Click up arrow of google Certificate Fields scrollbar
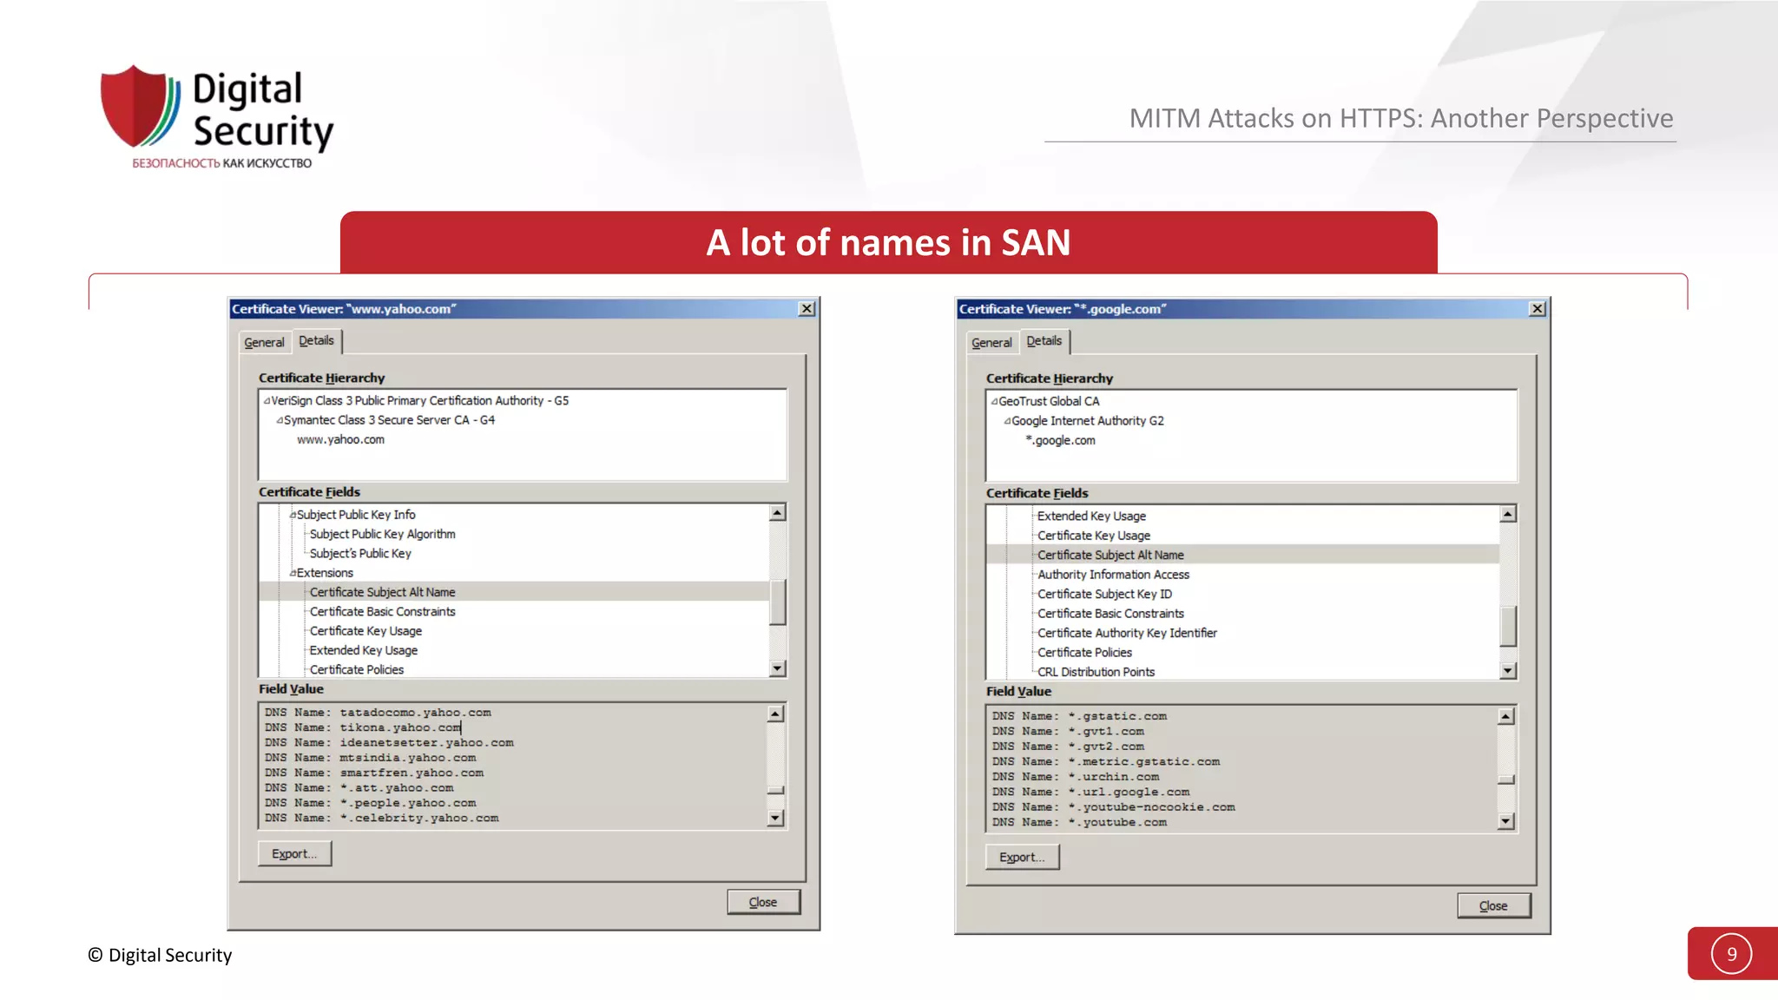Image resolution: width=1778 pixels, height=1000 pixels. pos(1508,514)
